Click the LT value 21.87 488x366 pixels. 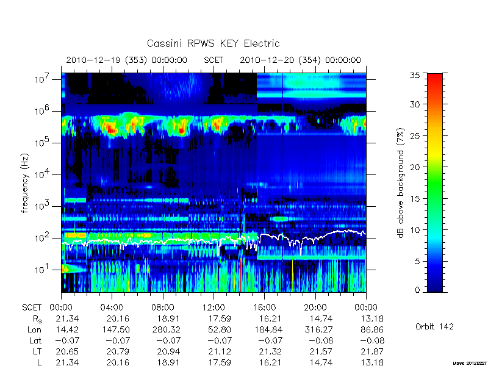[372, 352]
